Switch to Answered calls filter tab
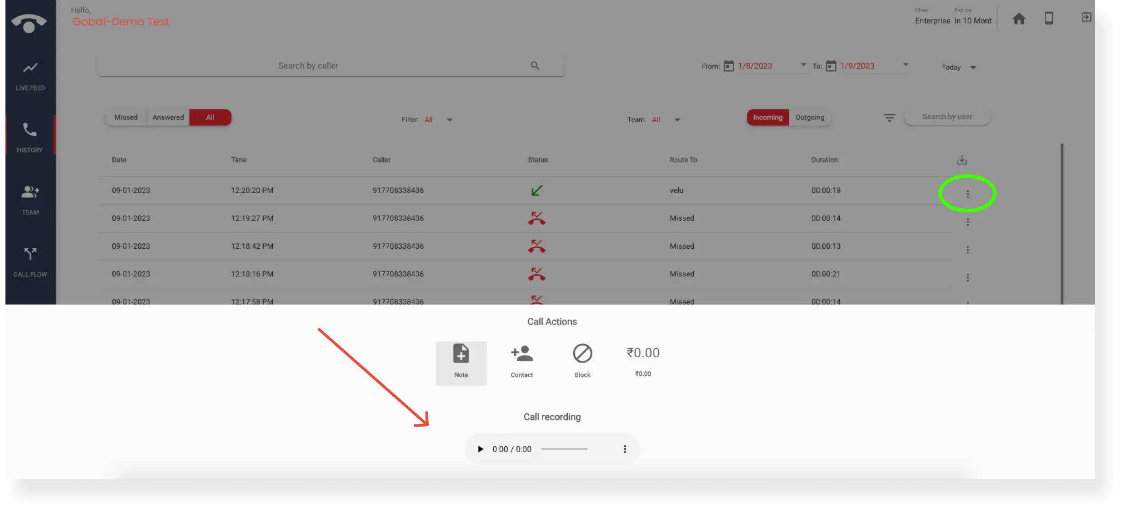 (167, 117)
